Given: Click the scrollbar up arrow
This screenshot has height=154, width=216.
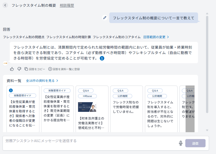Looking at the screenshot, I should [x=207, y=13].
